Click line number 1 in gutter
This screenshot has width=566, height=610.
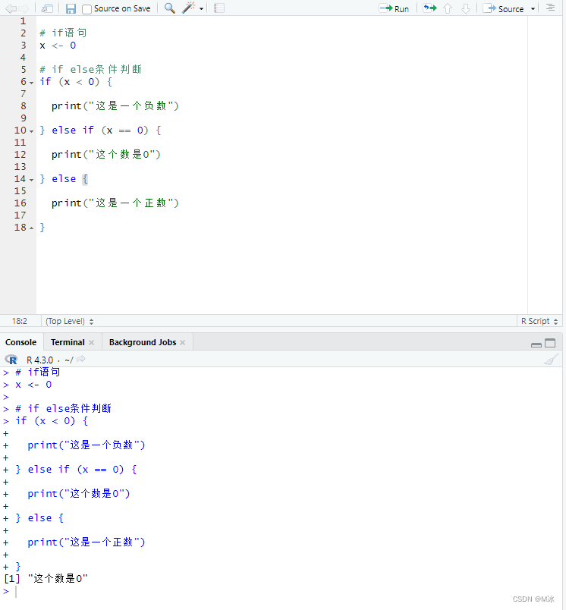[x=23, y=21]
